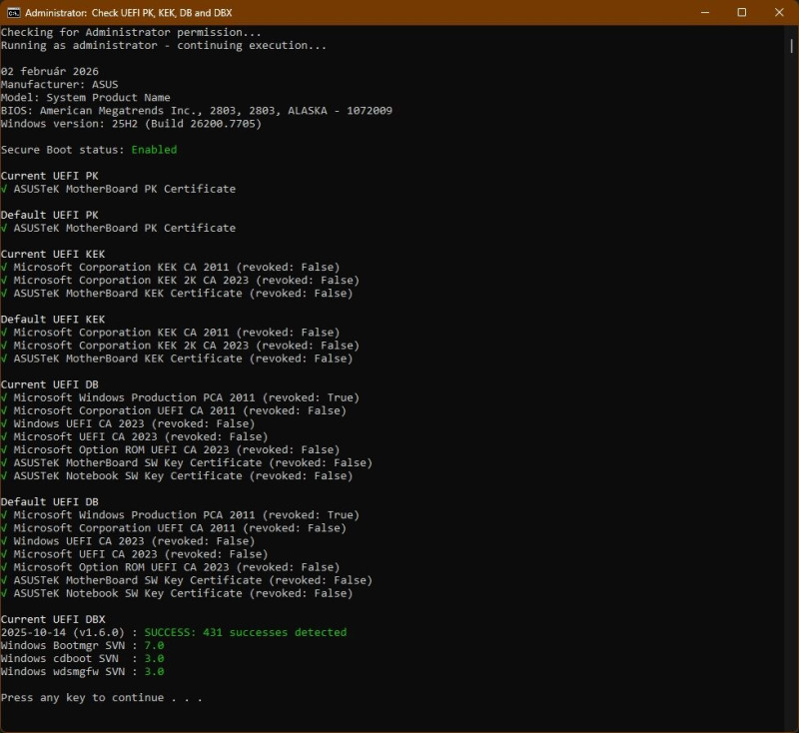This screenshot has width=799, height=733.
Task: Click 'Press any key to continue' prompt
Action: pyautogui.click(x=102, y=697)
